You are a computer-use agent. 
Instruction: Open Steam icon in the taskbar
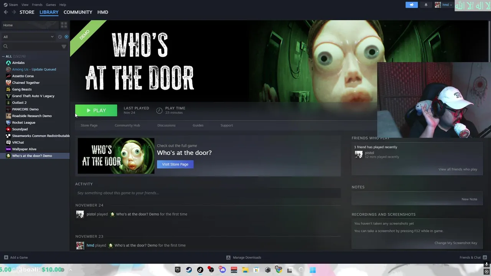(189, 270)
